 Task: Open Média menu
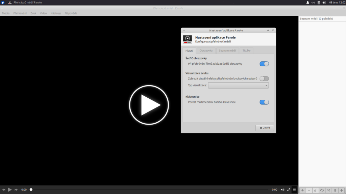click(x=6, y=13)
